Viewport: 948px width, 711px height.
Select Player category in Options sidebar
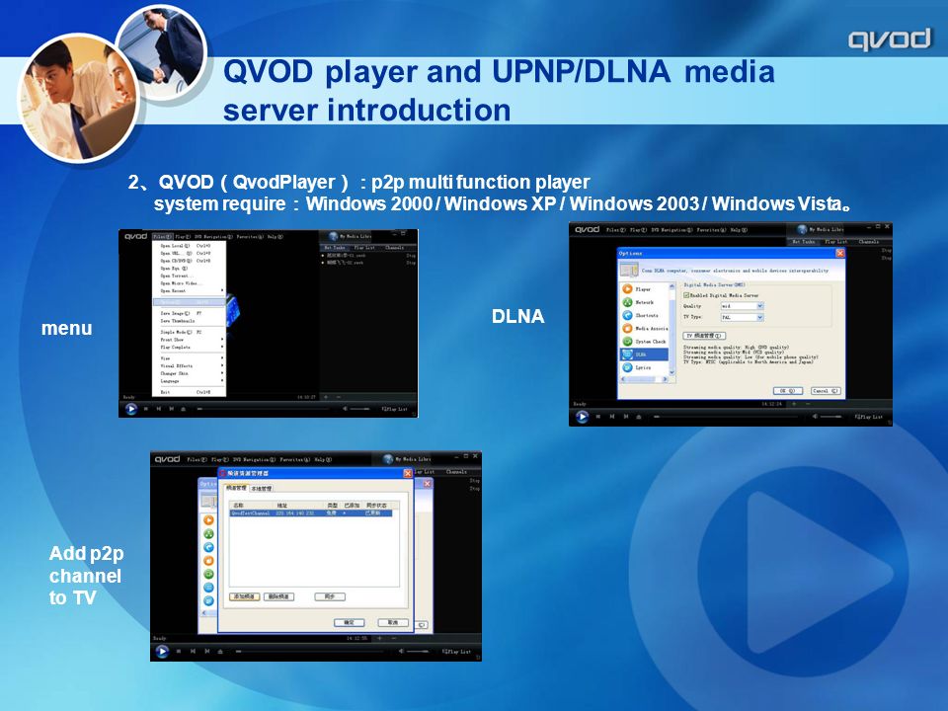pos(645,289)
